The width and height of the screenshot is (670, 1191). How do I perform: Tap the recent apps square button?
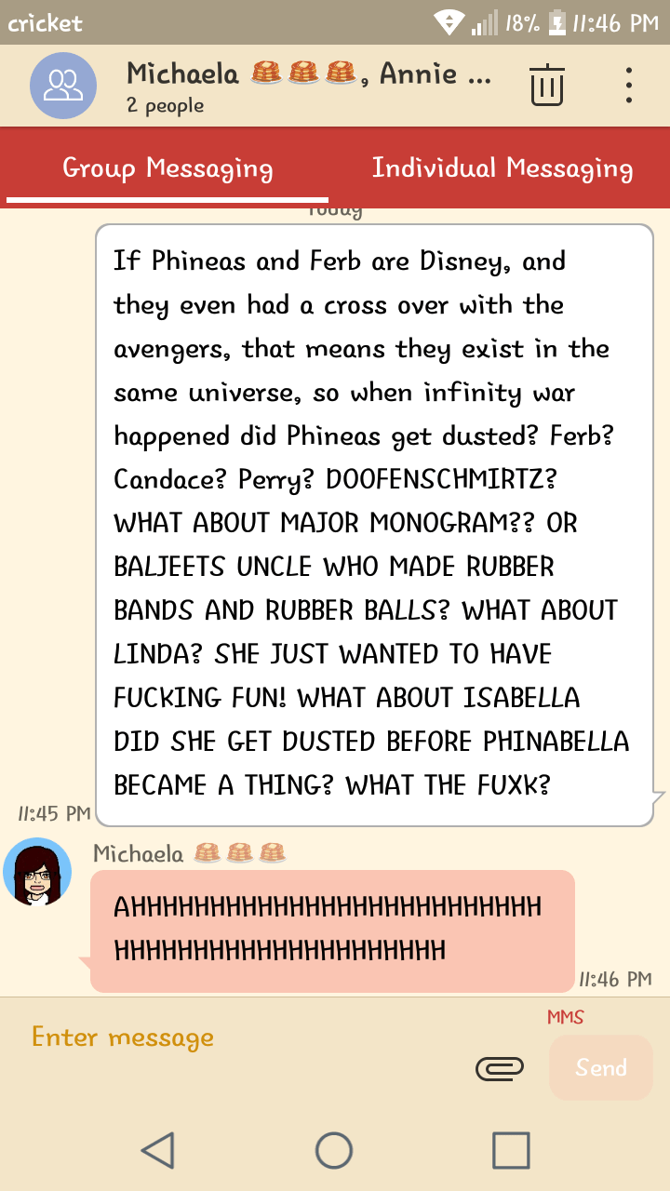[x=511, y=1150]
